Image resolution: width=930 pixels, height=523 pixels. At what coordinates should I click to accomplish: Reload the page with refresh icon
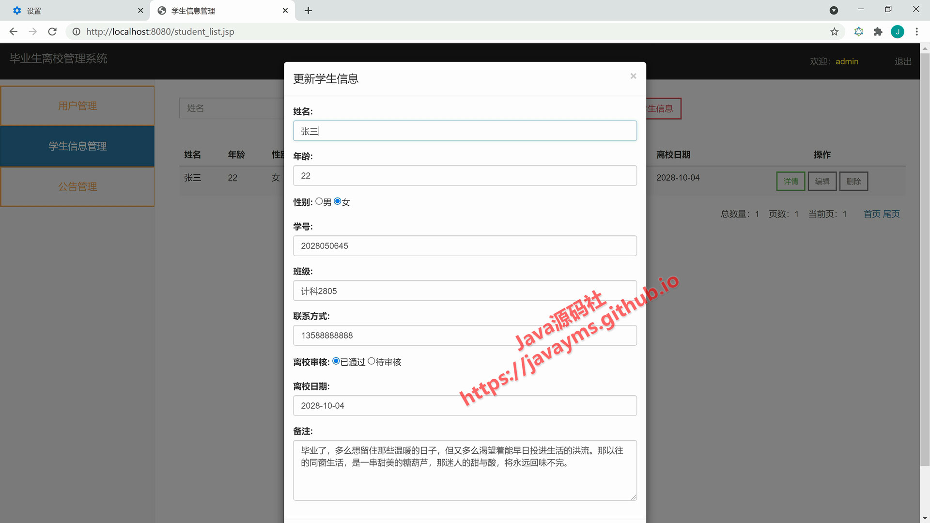click(52, 31)
